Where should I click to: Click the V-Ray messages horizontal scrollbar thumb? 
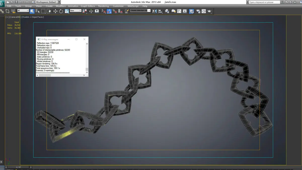pyautogui.click(x=45, y=75)
